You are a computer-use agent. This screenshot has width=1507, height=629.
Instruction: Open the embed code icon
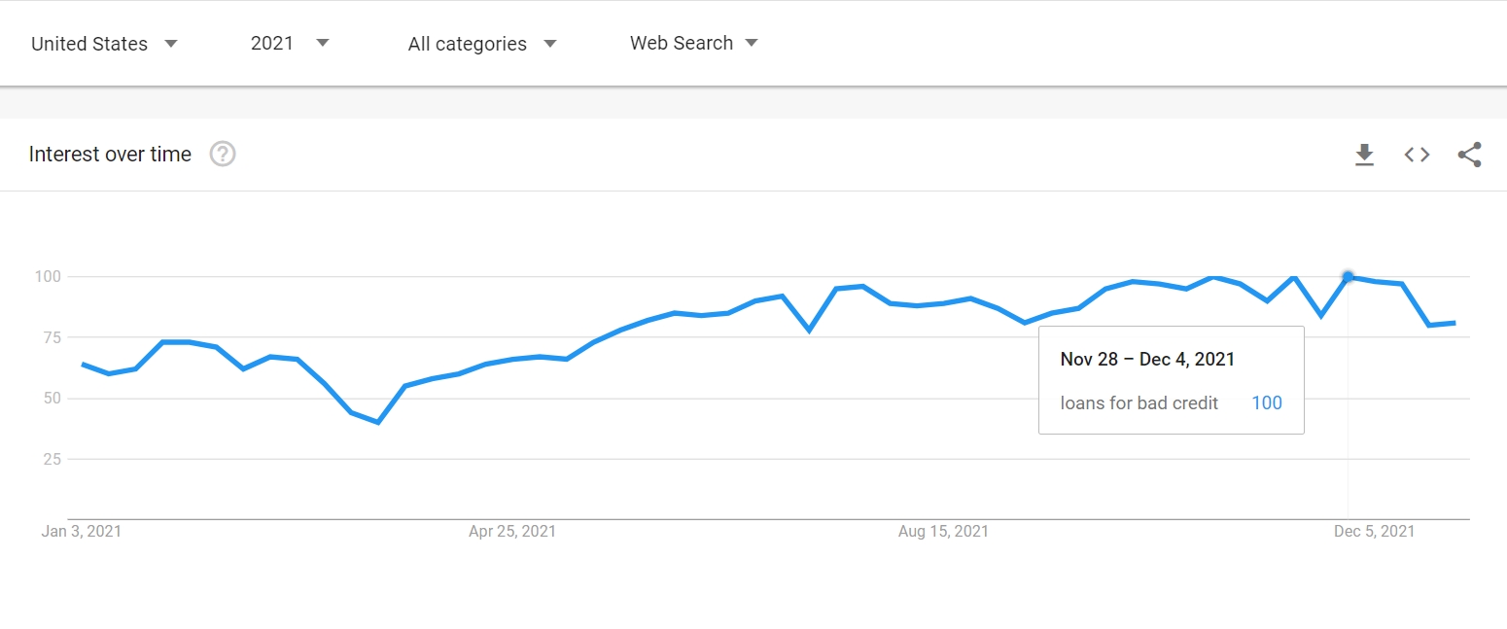[x=1417, y=155]
